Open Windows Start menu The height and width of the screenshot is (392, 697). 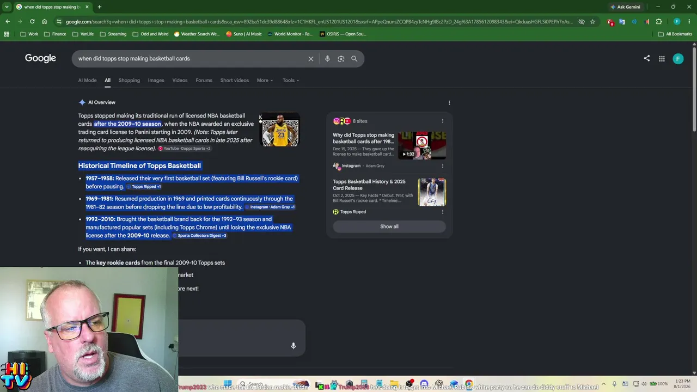click(228, 384)
